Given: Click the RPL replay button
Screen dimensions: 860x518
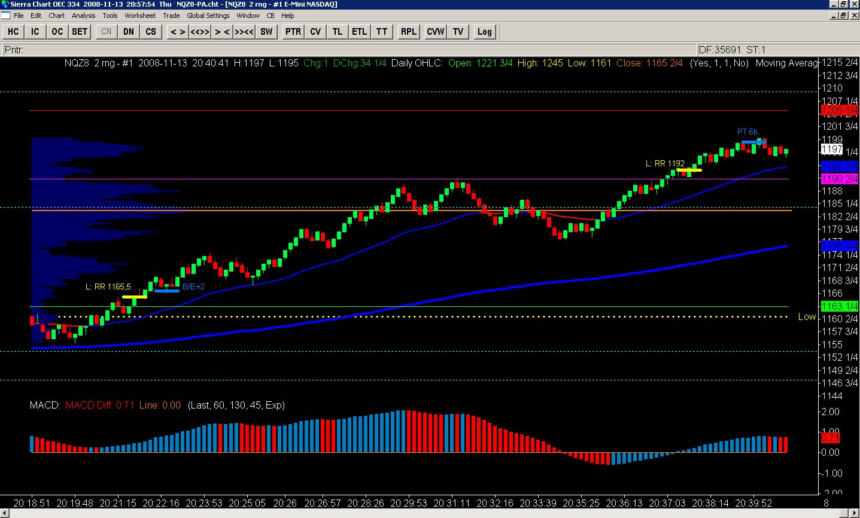Looking at the screenshot, I should pos(409,32).
